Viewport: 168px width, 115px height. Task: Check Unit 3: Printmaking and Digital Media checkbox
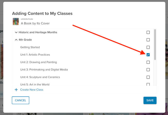coord(148,70)
